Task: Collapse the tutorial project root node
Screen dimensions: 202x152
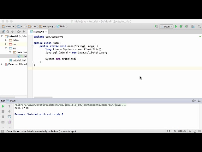Action: coord(2,36)
